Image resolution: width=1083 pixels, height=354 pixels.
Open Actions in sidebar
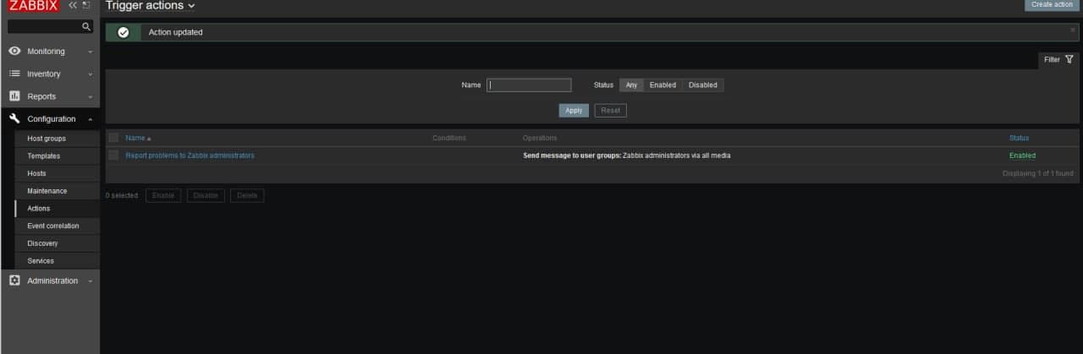coord(39,209)
